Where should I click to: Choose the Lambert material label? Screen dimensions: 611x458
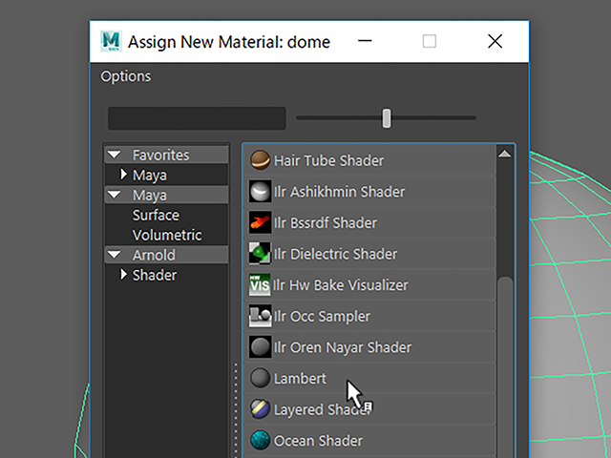(300, 378)
